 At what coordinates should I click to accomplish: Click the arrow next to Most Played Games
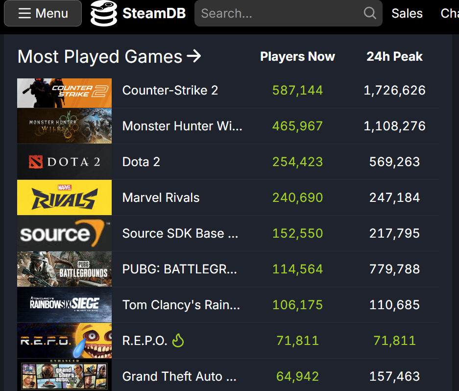click(194, 56)
